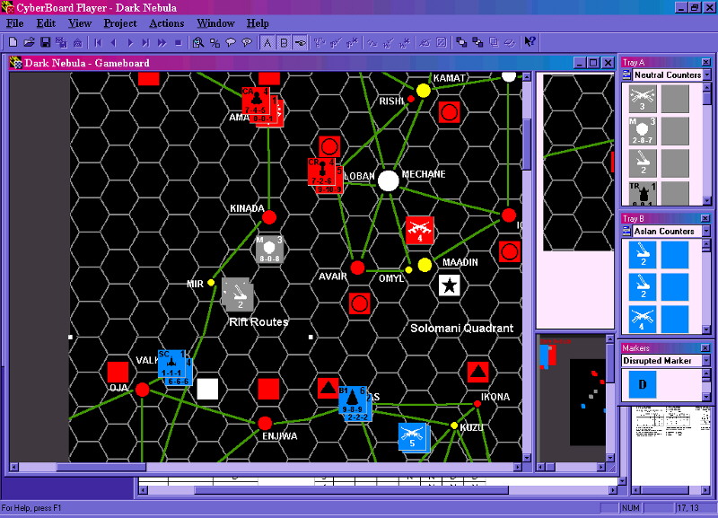718x518 pixels.
Task: Select the blue 'D' disrupted marker
Action: tap(643, 384)
